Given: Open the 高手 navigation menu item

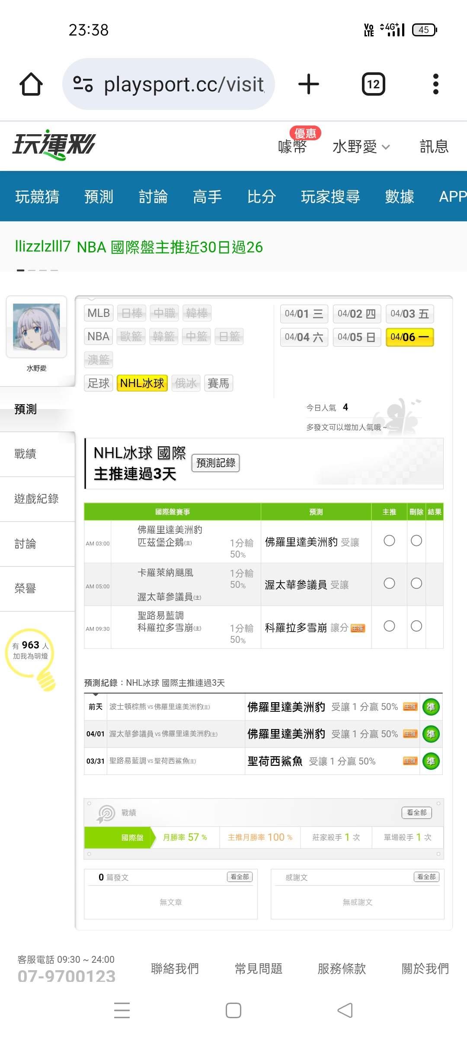Looking at the screenshot, I should tap(207, 197).
